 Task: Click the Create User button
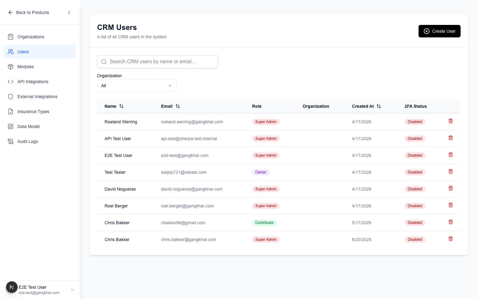(439, 31)
